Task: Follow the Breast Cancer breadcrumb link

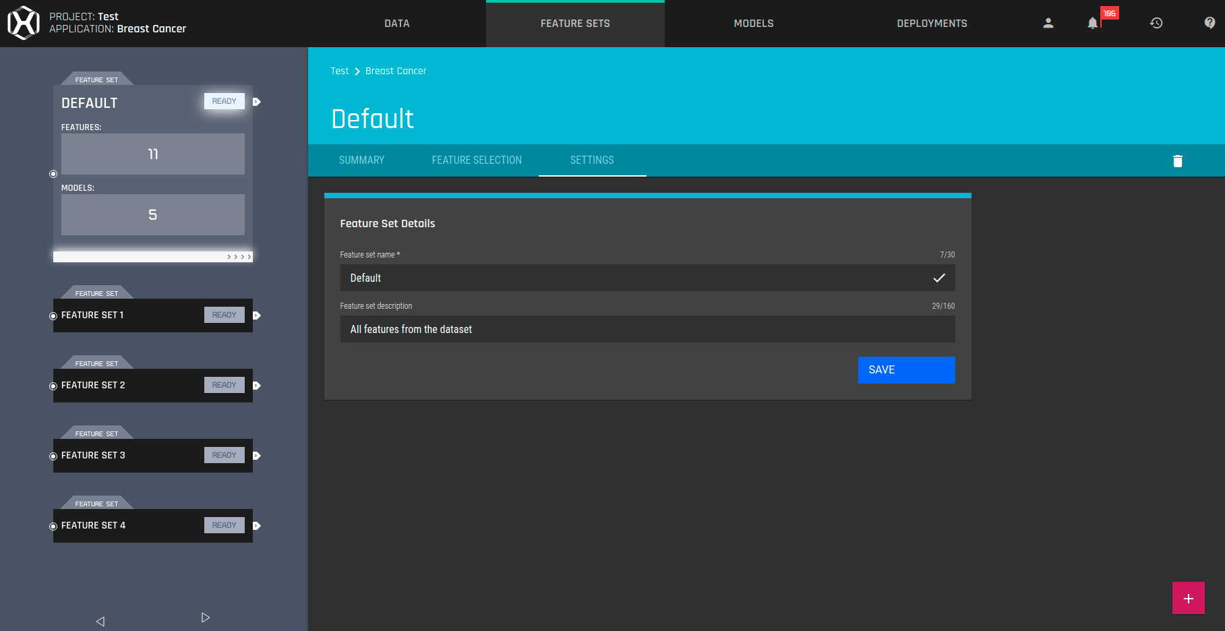Action: coord(396,70)
